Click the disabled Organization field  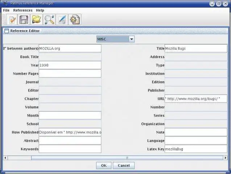(196, 124)
